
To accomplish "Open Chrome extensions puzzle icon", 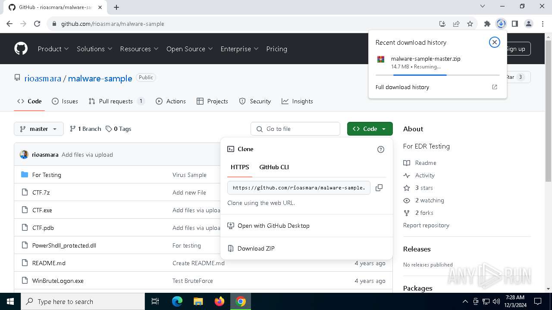I will point(487,24).
